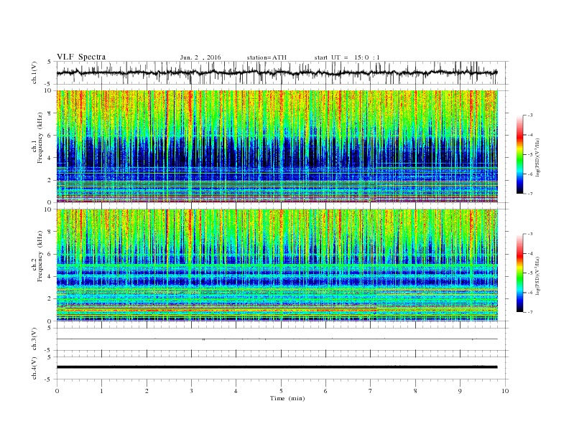Image resolution: width=569 pixels, height=439 pixels.
Task: Click the ch.1 voltage waveform trace
Action: pos(277,72)
